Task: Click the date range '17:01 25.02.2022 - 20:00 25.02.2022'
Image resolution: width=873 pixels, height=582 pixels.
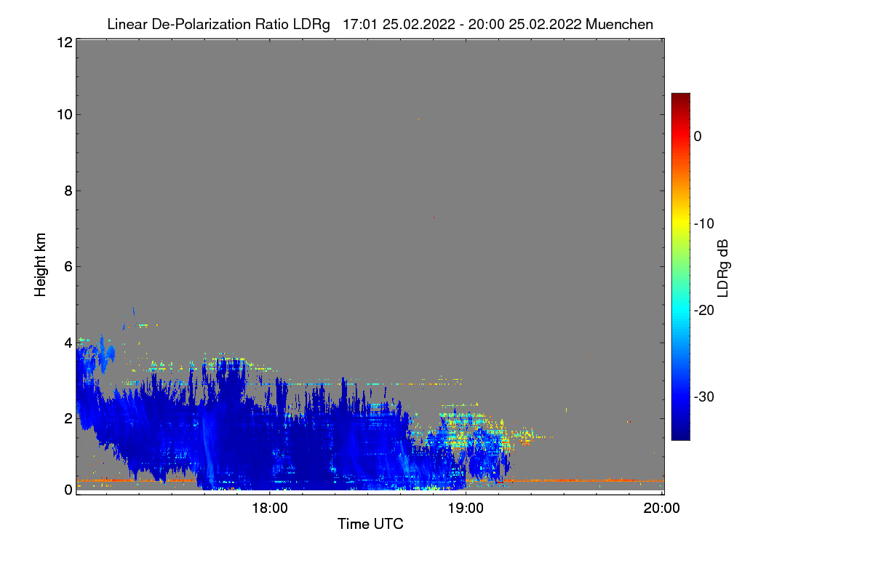Action: tap(461, 24)
